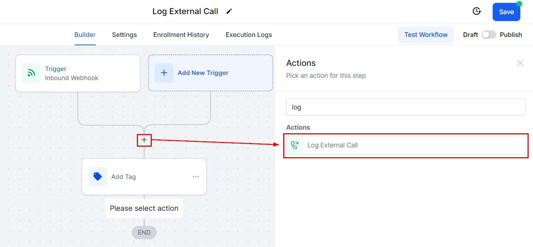
Task: Select the Add Tag action card
Action: [144, 177]
